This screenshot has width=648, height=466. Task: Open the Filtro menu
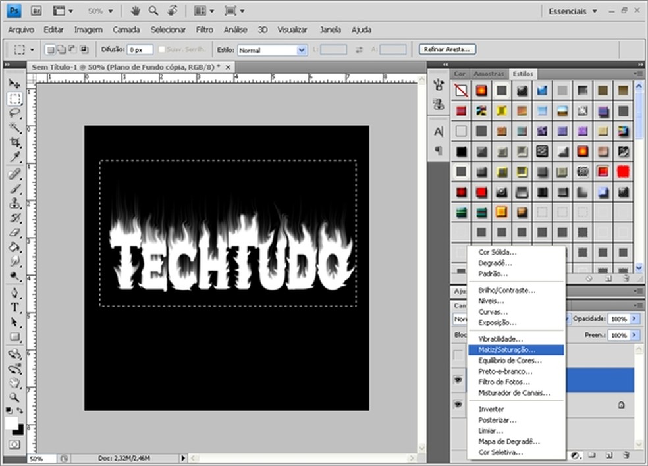(204, 30)
